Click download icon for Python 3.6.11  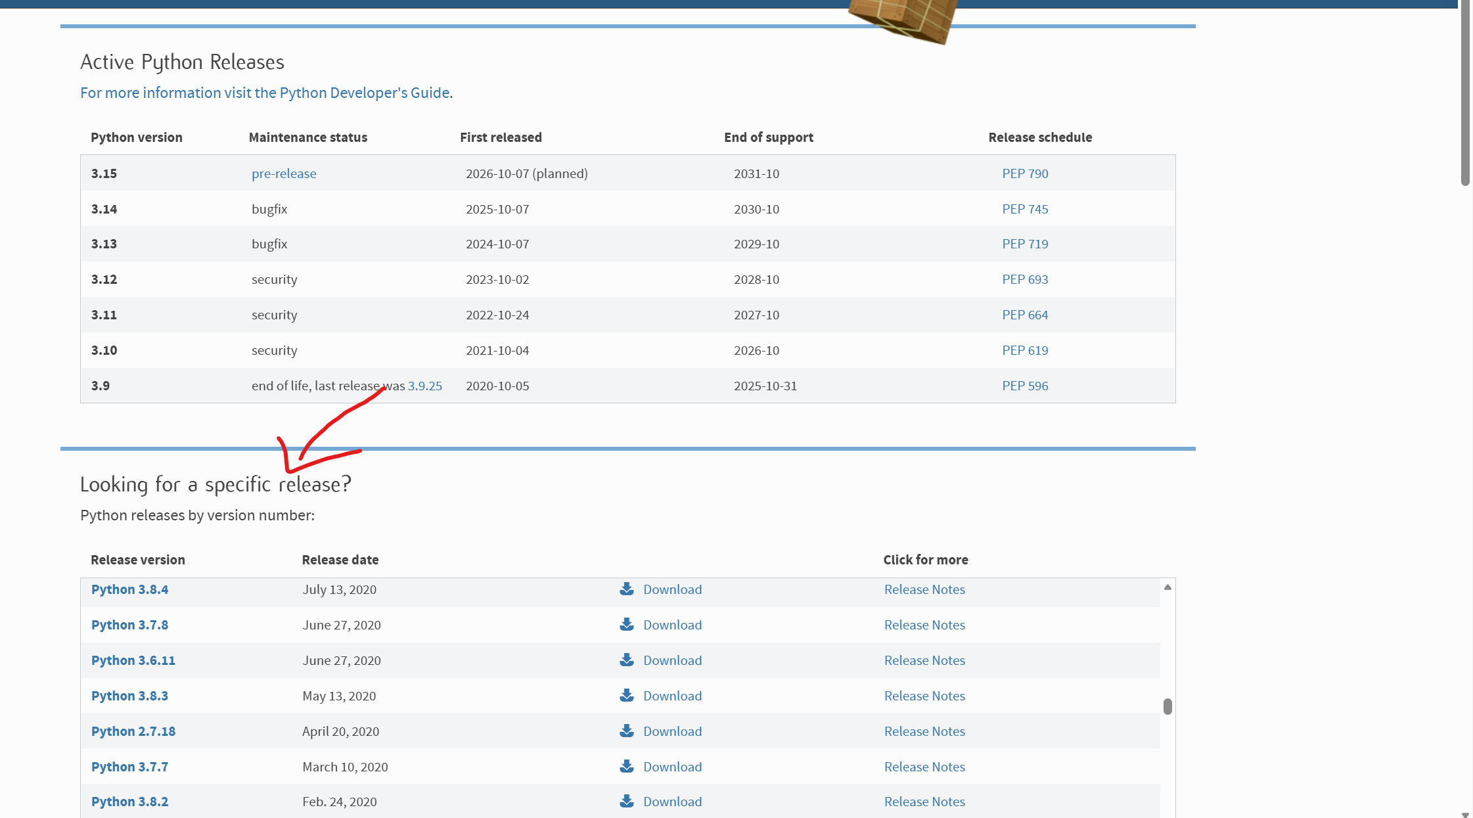(627, 660)
